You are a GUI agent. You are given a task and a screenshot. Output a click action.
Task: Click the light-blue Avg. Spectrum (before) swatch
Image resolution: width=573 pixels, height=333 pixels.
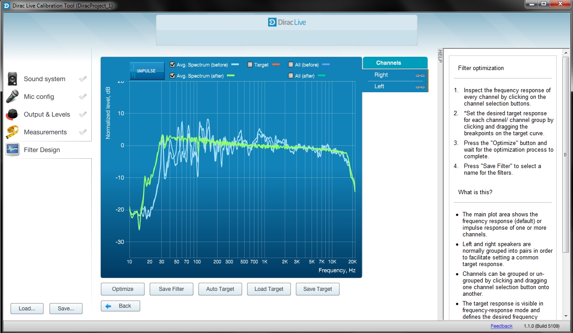[235, 65]
